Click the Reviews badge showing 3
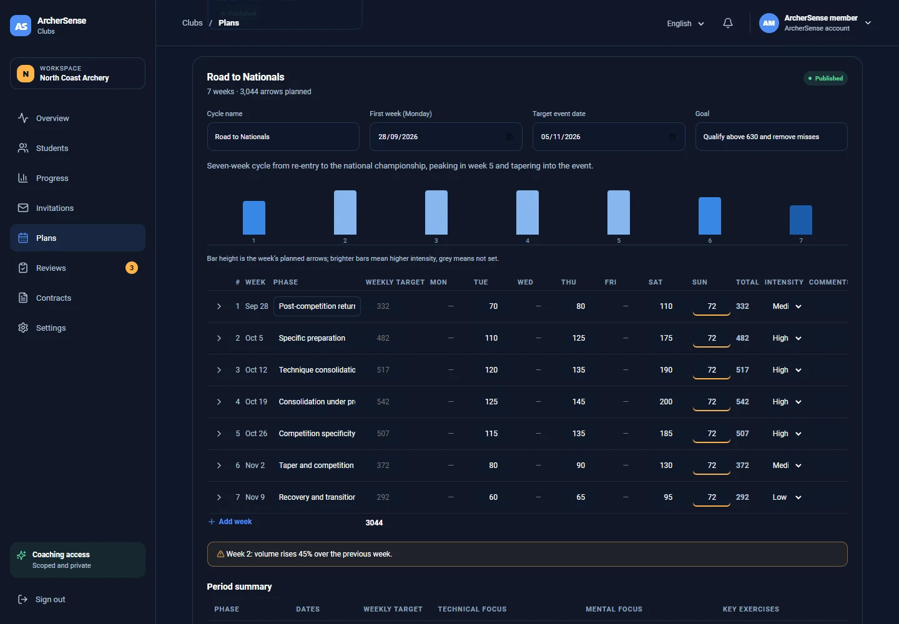The height and width of the screenshot is (624, 899). (132, 268)
